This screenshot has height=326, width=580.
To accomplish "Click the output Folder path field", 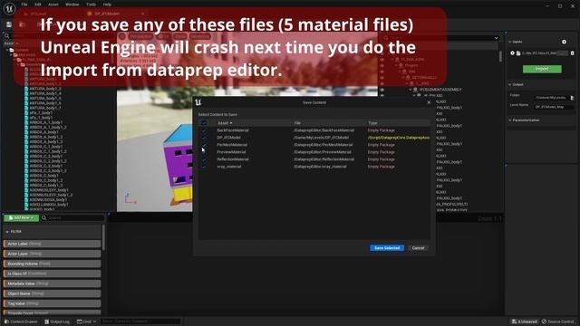I will [551, 98].
